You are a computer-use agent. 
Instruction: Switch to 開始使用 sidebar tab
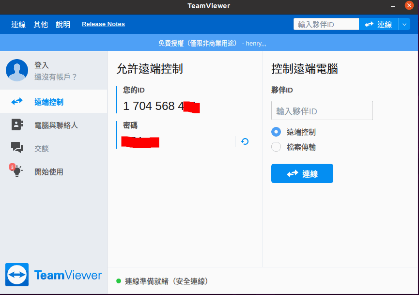(x=53, y=171)
